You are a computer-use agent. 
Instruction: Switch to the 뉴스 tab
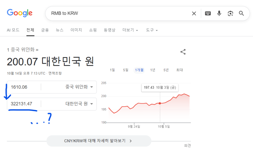coord(60,30)
